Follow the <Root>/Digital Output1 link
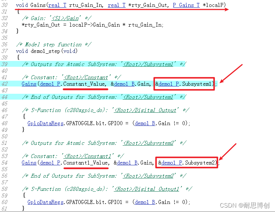The image size is (275, 212). pyautogui.click(x=146, y=189)
